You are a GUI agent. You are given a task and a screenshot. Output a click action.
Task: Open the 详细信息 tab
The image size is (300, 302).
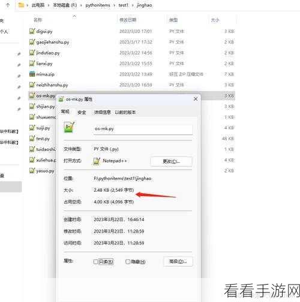(102, 113)
